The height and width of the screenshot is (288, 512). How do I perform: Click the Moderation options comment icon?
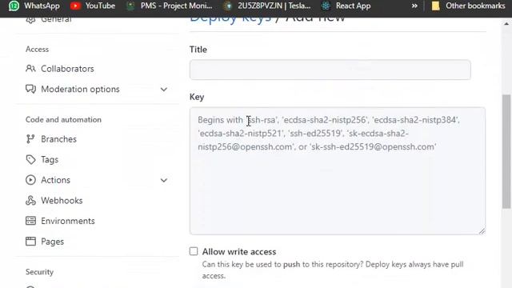pos(30,89)
